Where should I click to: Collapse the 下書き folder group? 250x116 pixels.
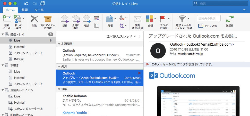pos(3,65)
